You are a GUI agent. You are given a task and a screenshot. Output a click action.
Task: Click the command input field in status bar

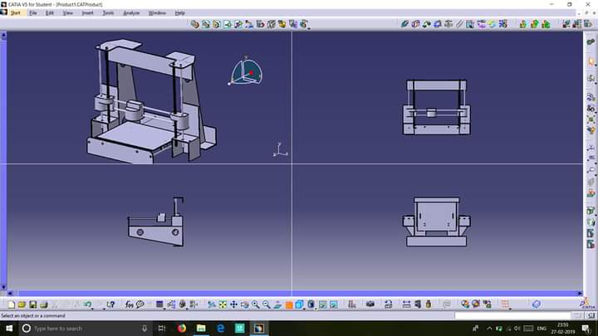point(512,316)
